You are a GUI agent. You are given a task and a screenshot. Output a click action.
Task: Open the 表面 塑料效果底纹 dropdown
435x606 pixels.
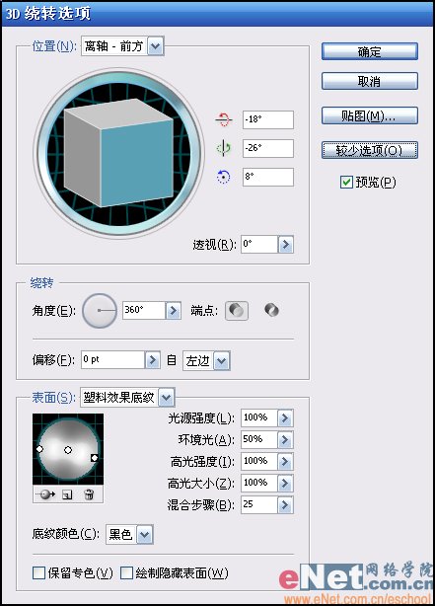point(166,398)
